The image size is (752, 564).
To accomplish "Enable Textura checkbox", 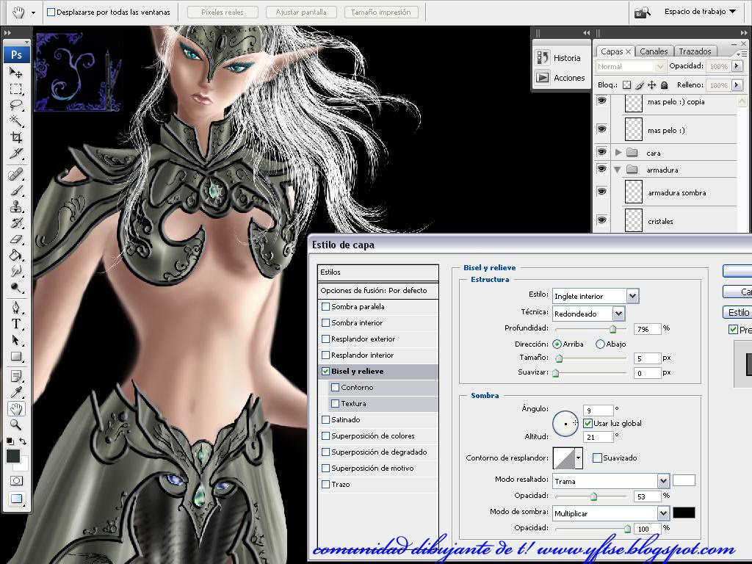I will tap(335, 404).
